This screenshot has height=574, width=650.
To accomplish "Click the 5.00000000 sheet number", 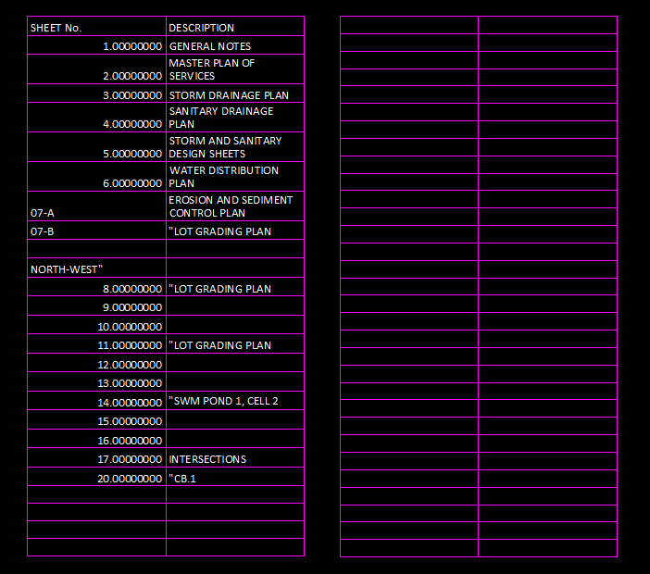I will click(x=132, y=155).
